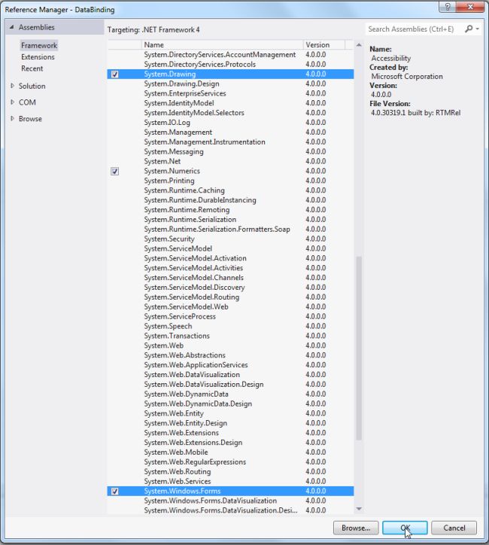Click the Search Assemblies input field
This screenshot has width=489, height=545.
tap(415, 29)
